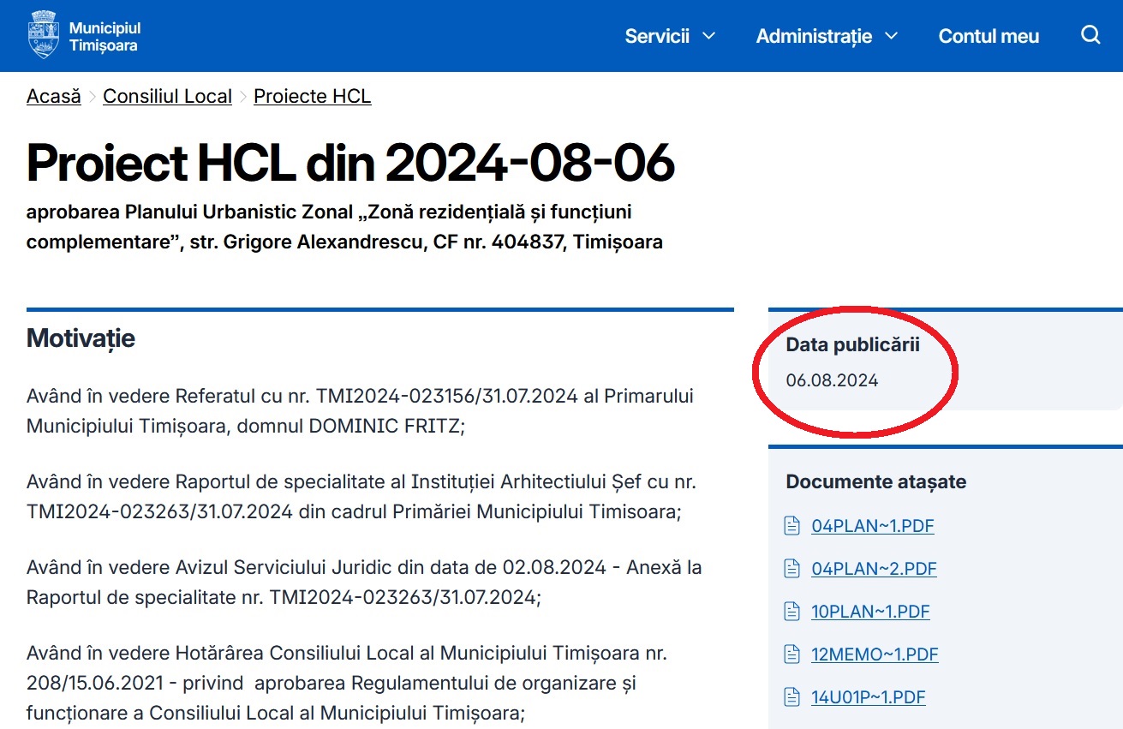Image resolution: width=1123 pixels, height=729 pixels.
Task: Click the Municipiul Timișoara crest logo
Action: (42, 35)
